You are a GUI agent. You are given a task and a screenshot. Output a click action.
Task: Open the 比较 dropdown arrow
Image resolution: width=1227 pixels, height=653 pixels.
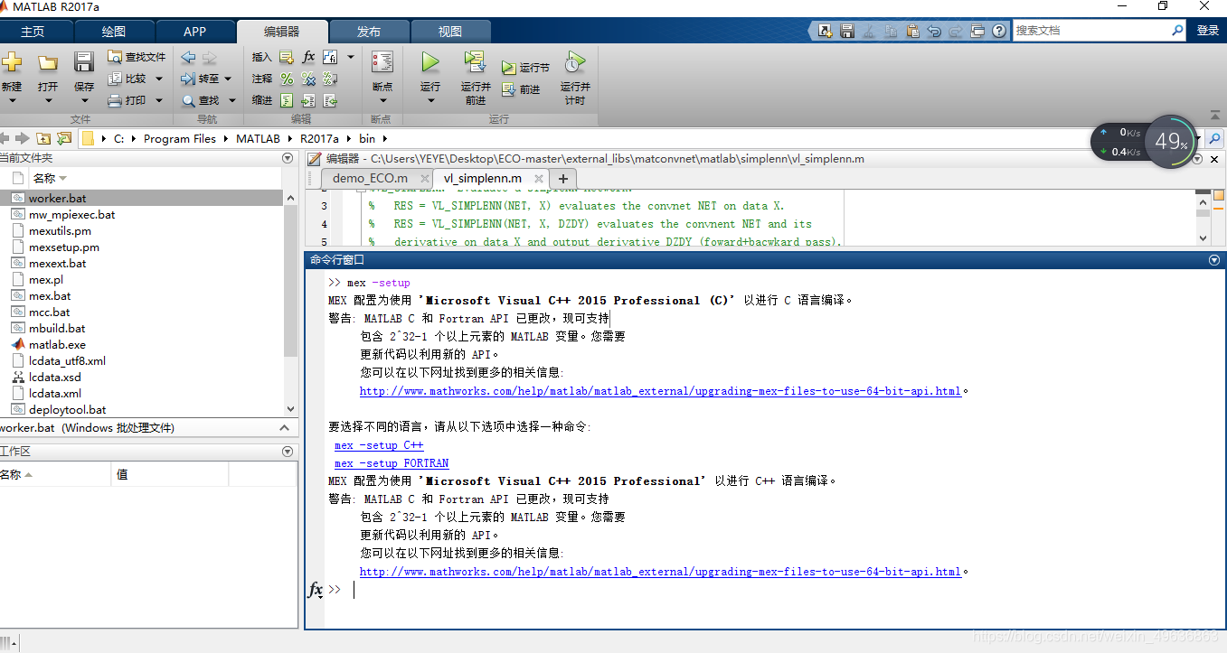[x=159, y=79]
